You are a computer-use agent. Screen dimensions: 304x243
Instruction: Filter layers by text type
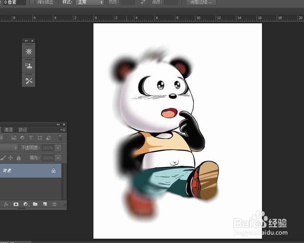(x=31, y=138)
